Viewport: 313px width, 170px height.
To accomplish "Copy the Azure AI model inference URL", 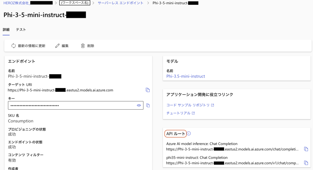I will tap(306, 149).
